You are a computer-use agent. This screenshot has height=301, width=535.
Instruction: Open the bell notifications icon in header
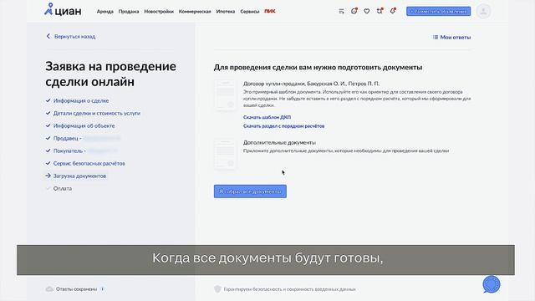(393, 11)
